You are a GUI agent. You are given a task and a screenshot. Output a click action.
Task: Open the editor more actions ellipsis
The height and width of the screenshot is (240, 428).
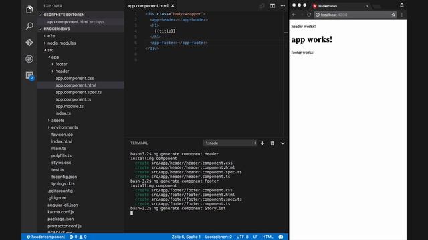(x=283, y=6)
